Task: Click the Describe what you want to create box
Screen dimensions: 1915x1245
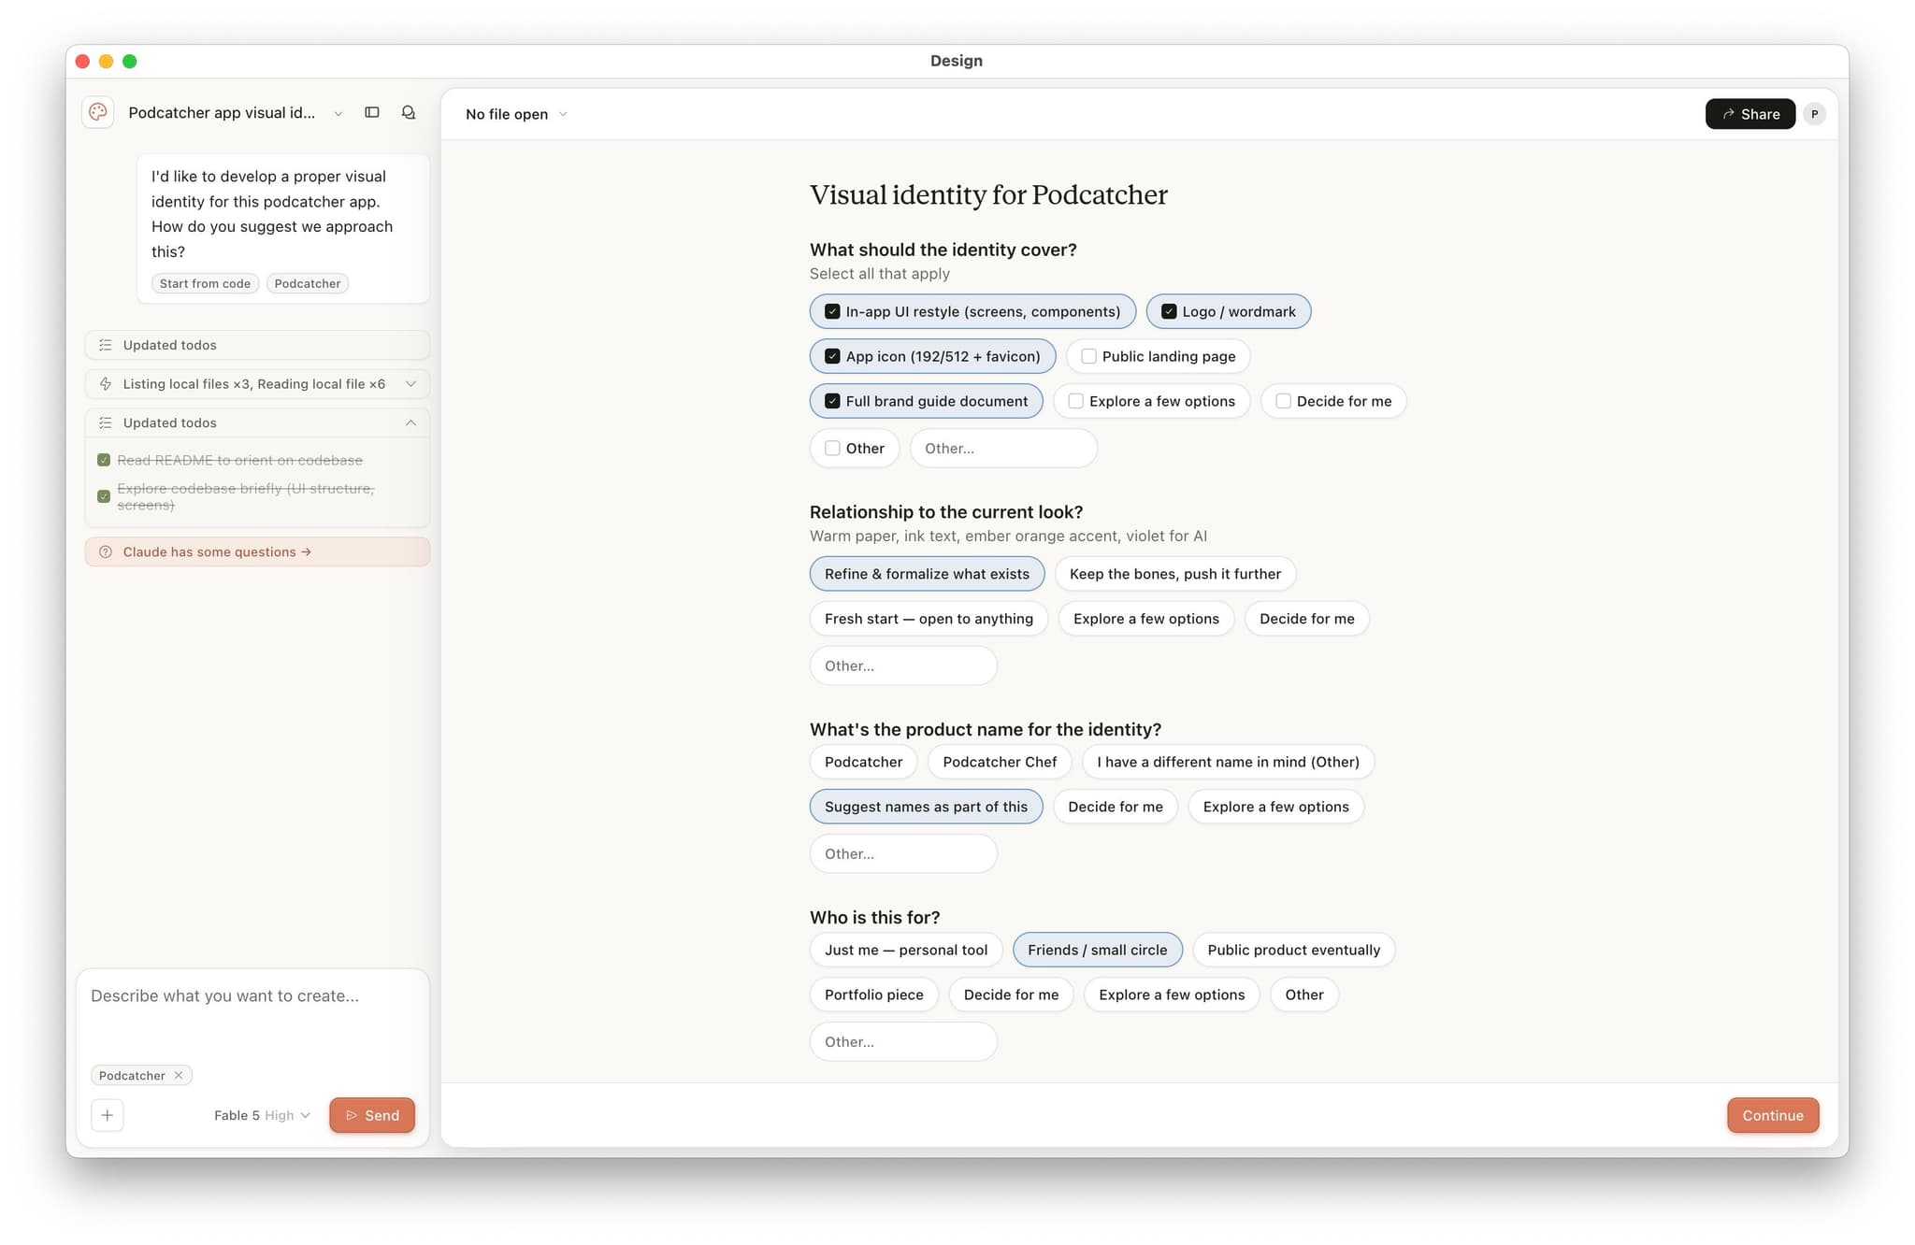Action: [x=252, y=1014]
